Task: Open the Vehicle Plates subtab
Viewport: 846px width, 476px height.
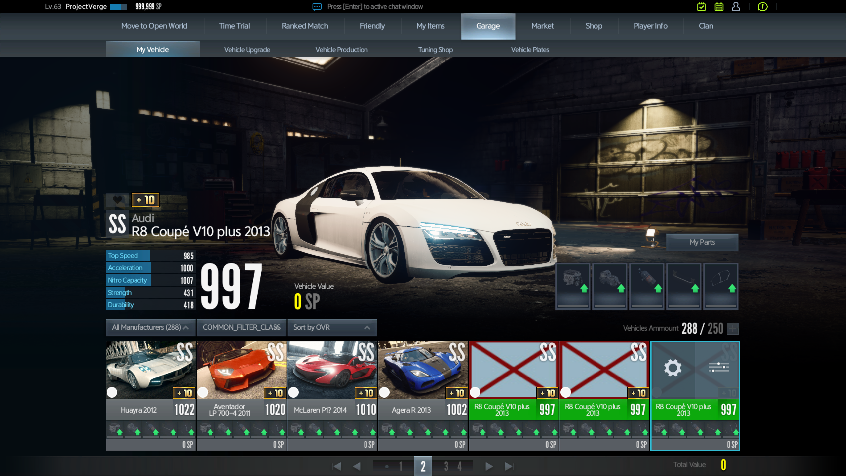Action: 530,50
